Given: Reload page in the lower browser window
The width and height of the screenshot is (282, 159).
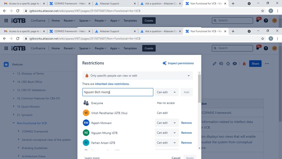Looking at the screenshot, I should 18,38.
